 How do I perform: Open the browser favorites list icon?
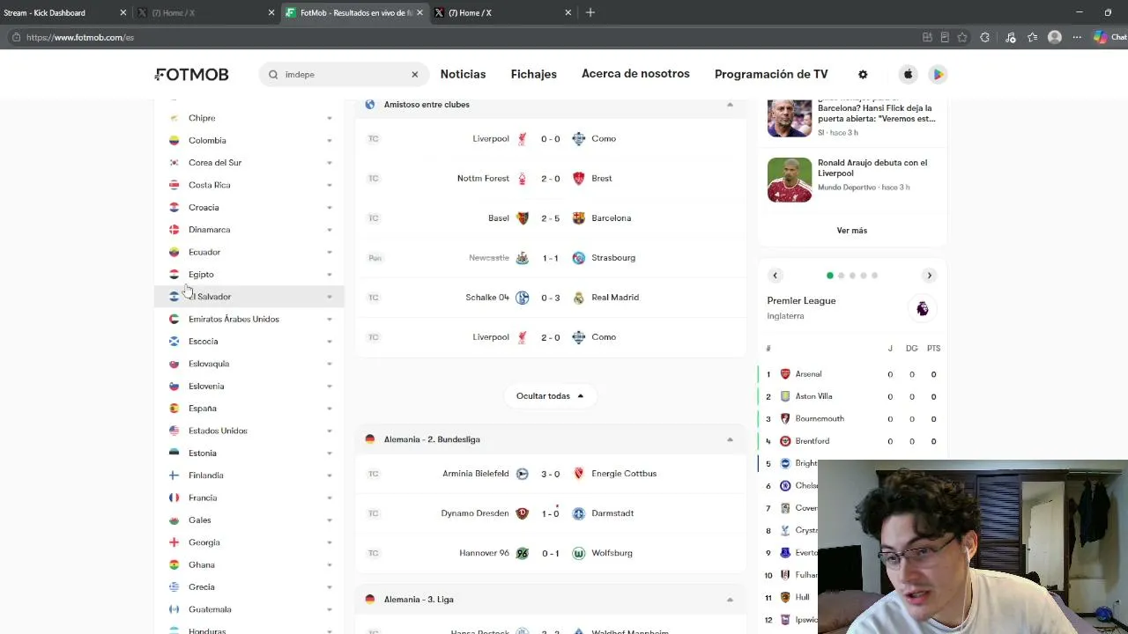(x=1032, y=37)
